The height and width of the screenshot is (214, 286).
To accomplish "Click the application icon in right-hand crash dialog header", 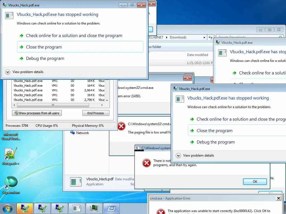I will [x=180, y=99].
